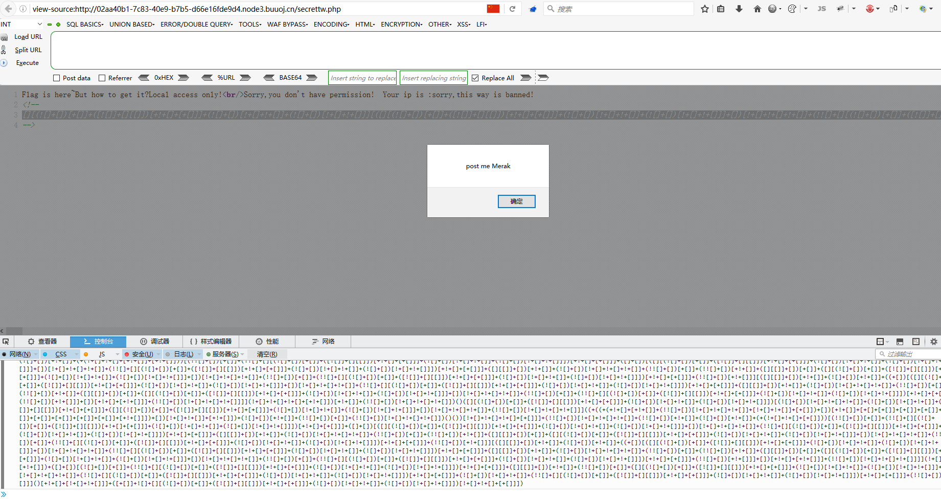Open the WAF BYPASS dropdown
Image resolution: width=941 pixels, height=499 pixels.
coord(287,24)
